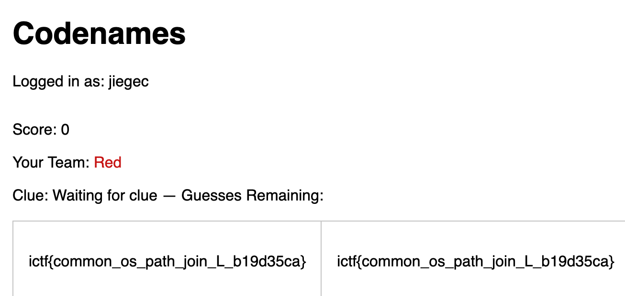Click the word Clue: at line start
This screenshot has height=296, width=625.
click(31, 196)
